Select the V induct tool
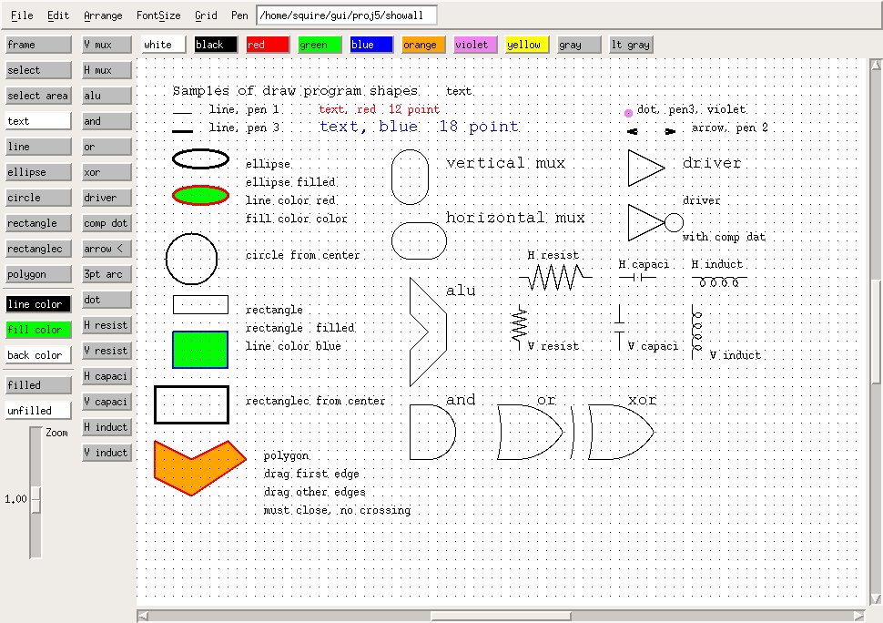Screen dimensions: 883x623 point(107,453)
